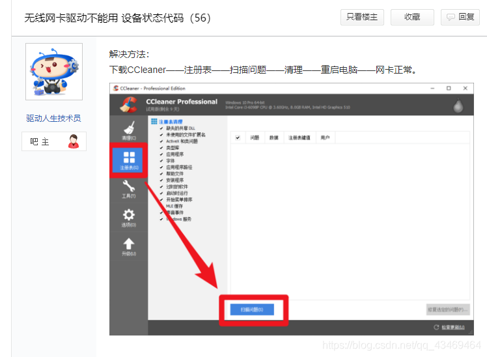487x357 pixels.
Task: Toggle the 安装程序 checkbox
Action: tap(161, 180)
